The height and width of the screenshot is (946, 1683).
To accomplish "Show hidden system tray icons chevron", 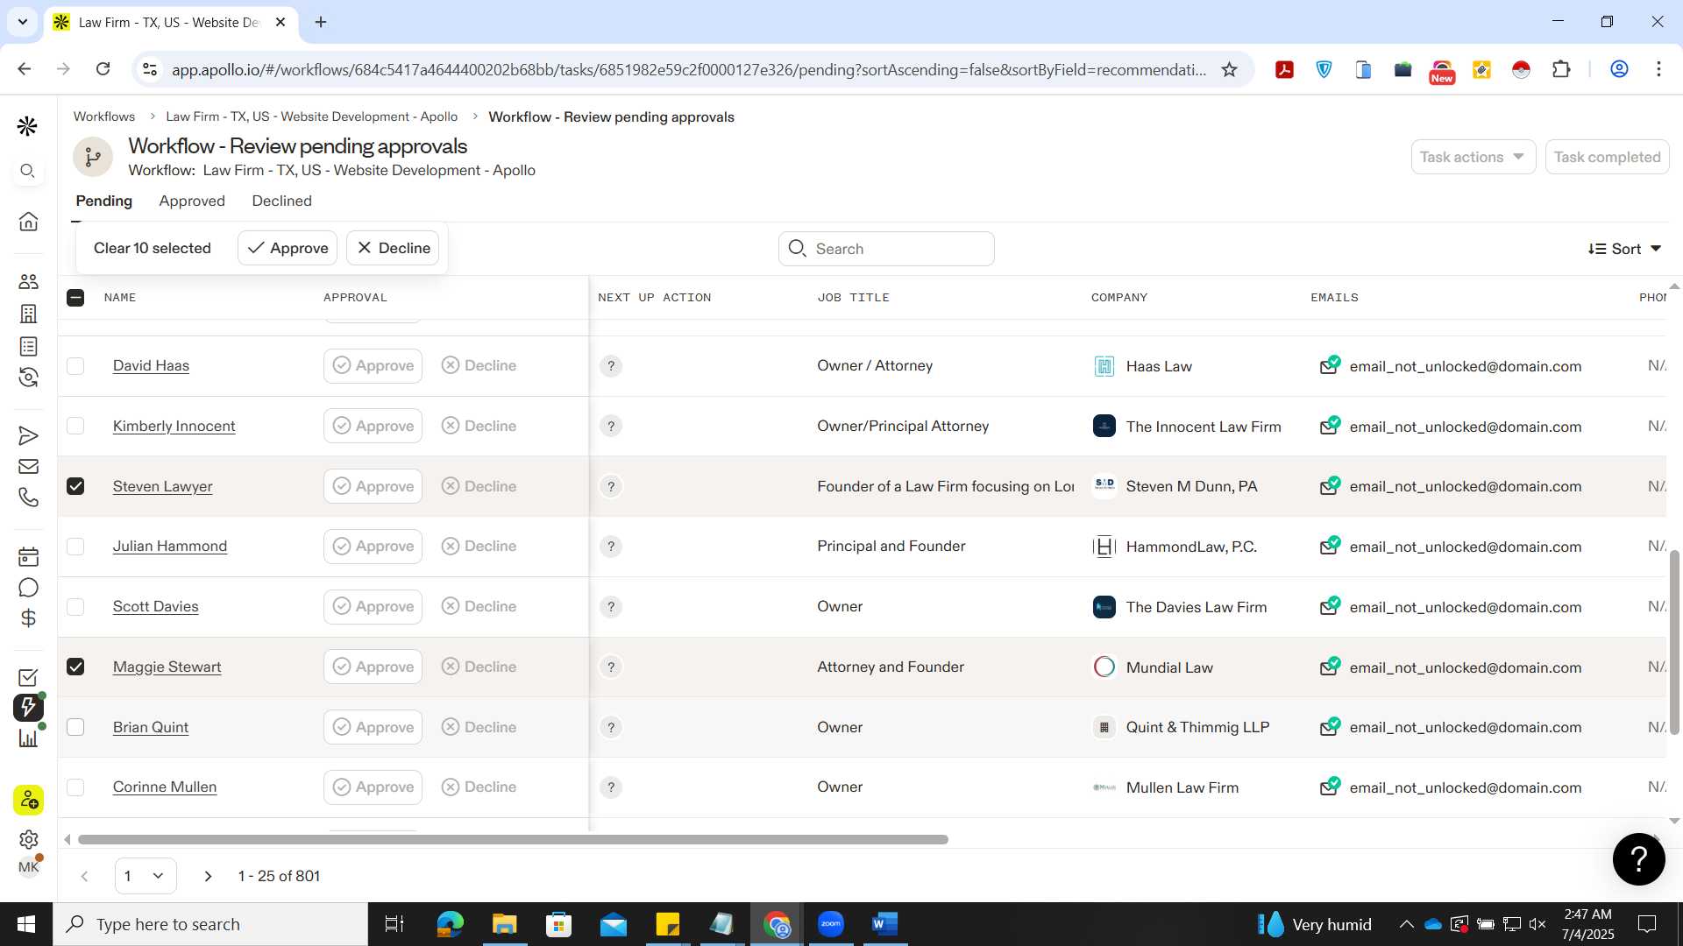I will click(1406, 924).
